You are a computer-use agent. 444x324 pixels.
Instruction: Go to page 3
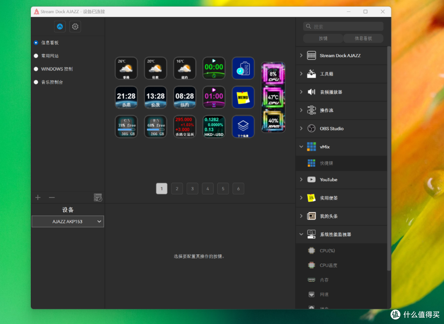click(192, 188)
